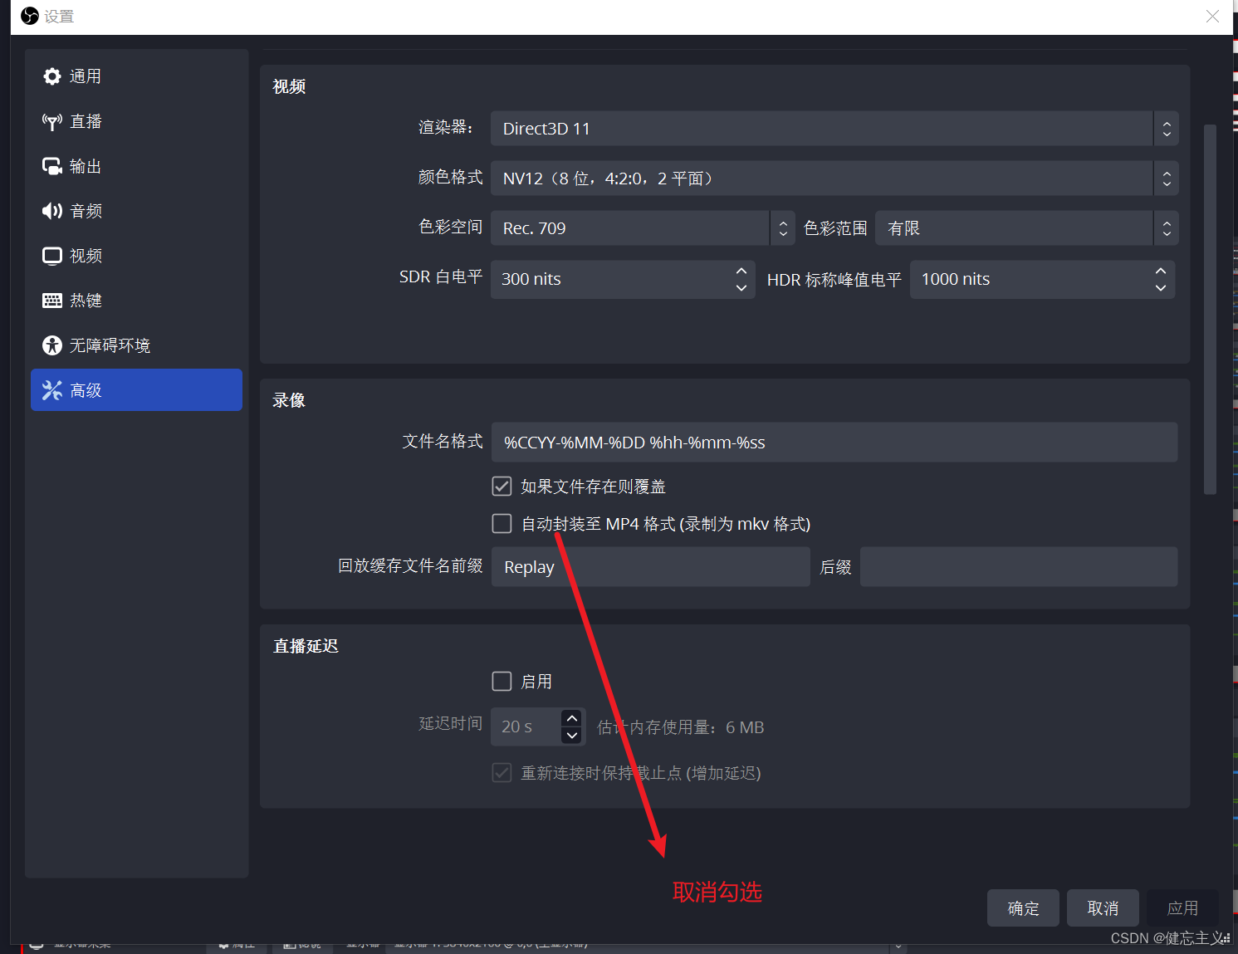Screen dimensions: 1238x954
Task: Close the 设置 dialog window
Action: 1212,16
